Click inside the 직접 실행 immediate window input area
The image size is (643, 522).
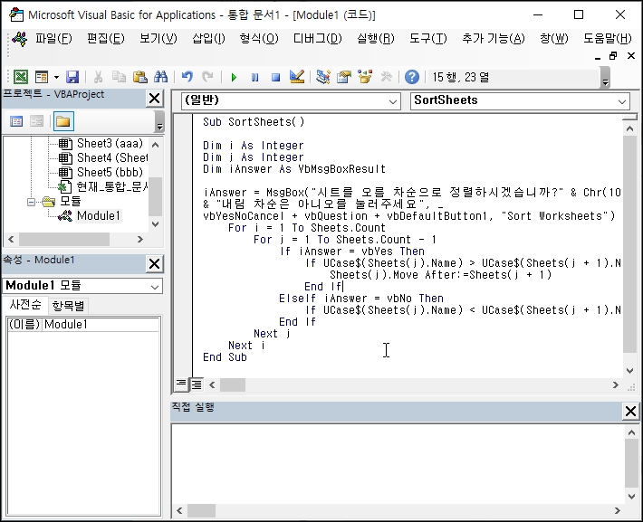coord(398,464)
